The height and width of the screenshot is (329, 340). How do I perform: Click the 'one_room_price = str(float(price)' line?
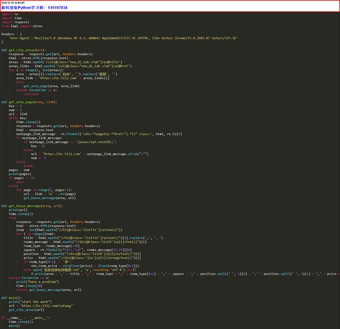[85, 266]
